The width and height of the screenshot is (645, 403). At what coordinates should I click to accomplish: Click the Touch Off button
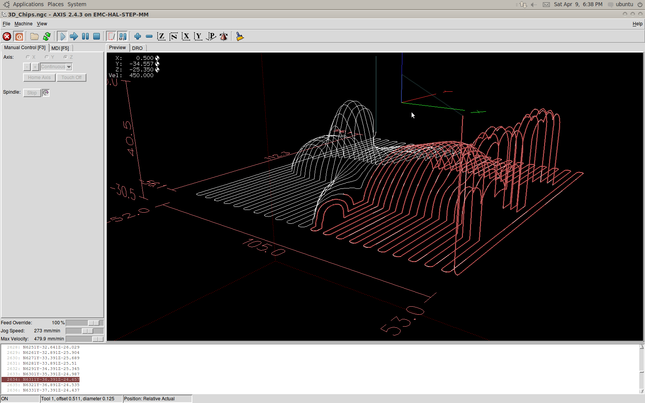(71, 78)
